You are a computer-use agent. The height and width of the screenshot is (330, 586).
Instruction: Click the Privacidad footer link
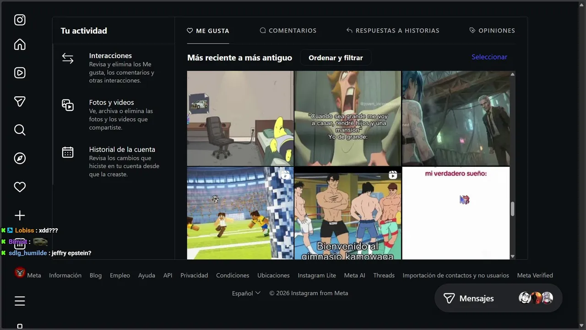coord(194,275)
